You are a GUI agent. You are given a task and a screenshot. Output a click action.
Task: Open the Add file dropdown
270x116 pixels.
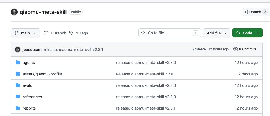(x=217, y=33)
